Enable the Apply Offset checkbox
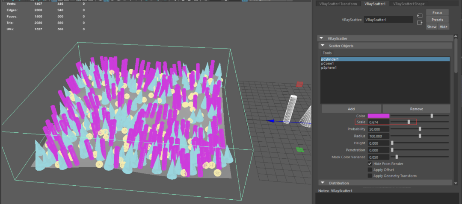Viewport: 462px width, 204px height. click(x=370, y=170)
